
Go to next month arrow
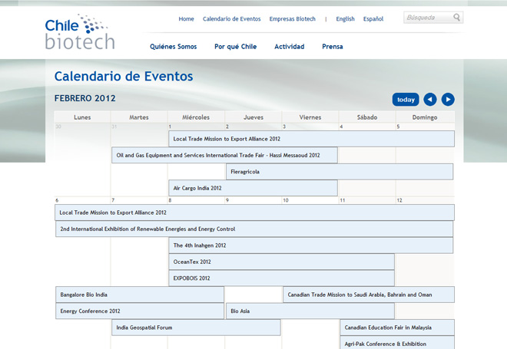click(448, 100)
